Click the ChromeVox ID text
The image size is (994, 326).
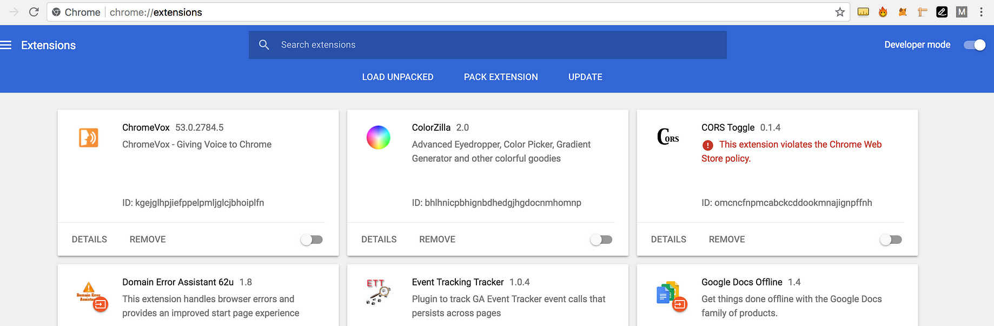point(193,203)
